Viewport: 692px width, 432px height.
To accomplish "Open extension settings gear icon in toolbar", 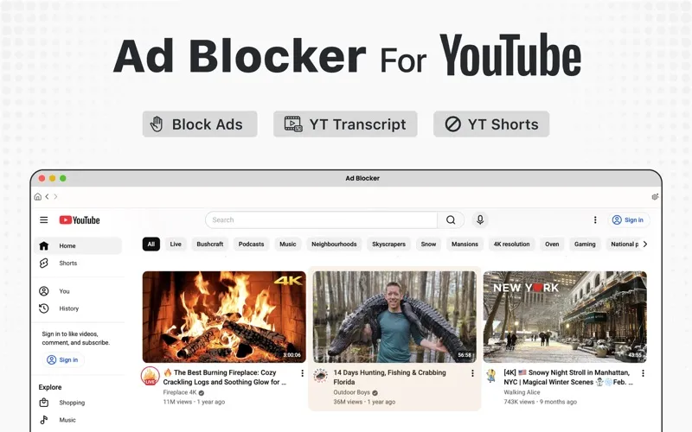I will (x=655, y=197).
